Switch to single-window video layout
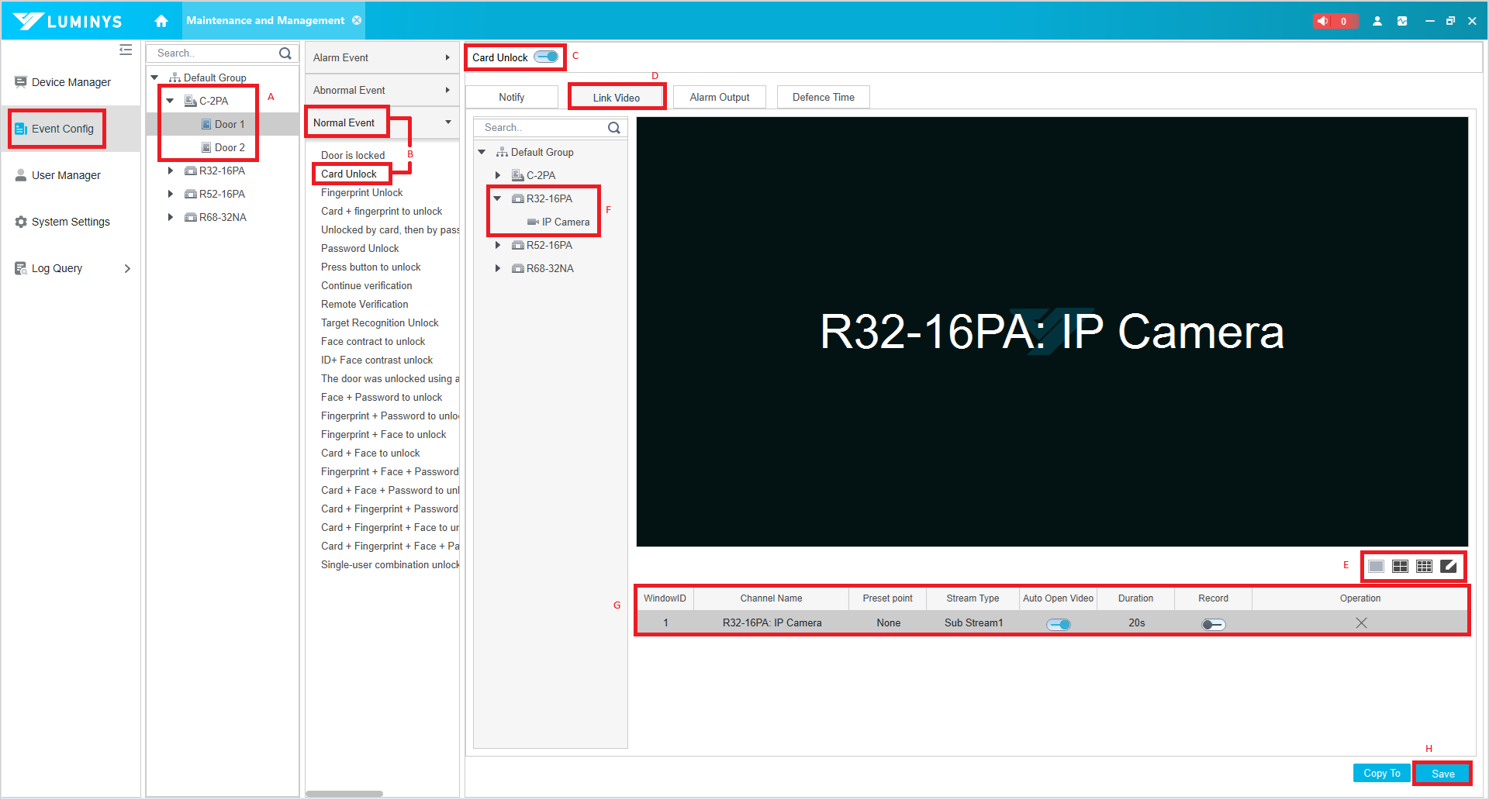The height and width of the screenshot is (800, 1489). (1376, 567)
